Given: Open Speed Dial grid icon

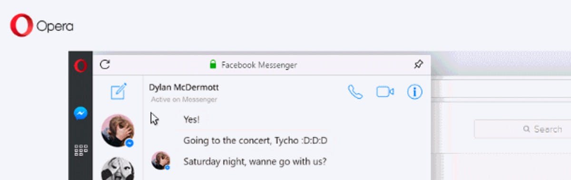Looking at the screenshot, I should coord(81,150).
